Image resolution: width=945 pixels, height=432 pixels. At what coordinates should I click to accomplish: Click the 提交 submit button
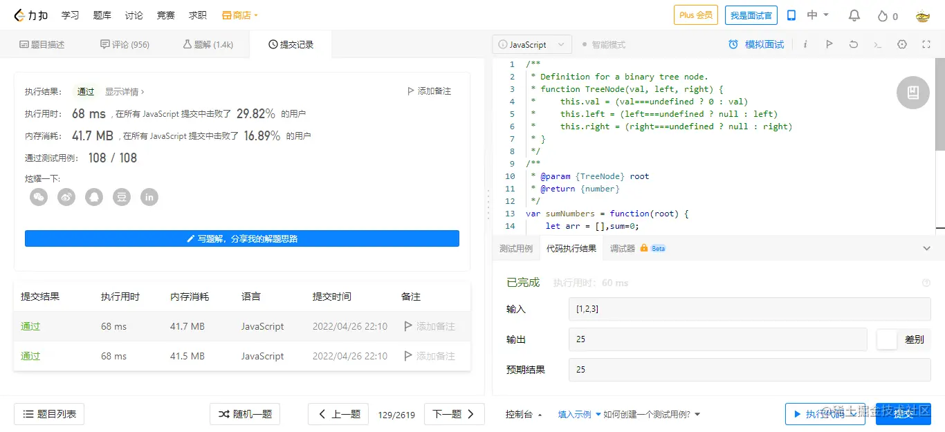(903, 414)
